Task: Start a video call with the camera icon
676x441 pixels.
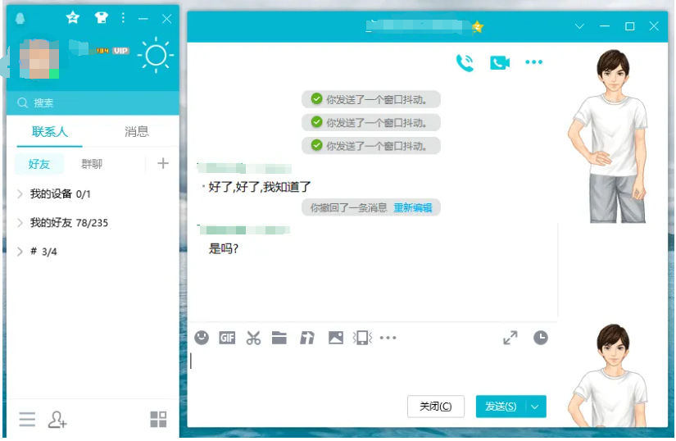Action: [500, 63]
